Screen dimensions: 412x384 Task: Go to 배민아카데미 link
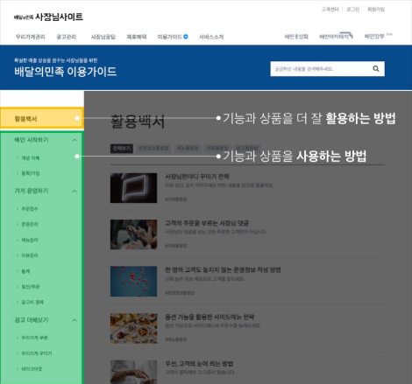[336, 36]
